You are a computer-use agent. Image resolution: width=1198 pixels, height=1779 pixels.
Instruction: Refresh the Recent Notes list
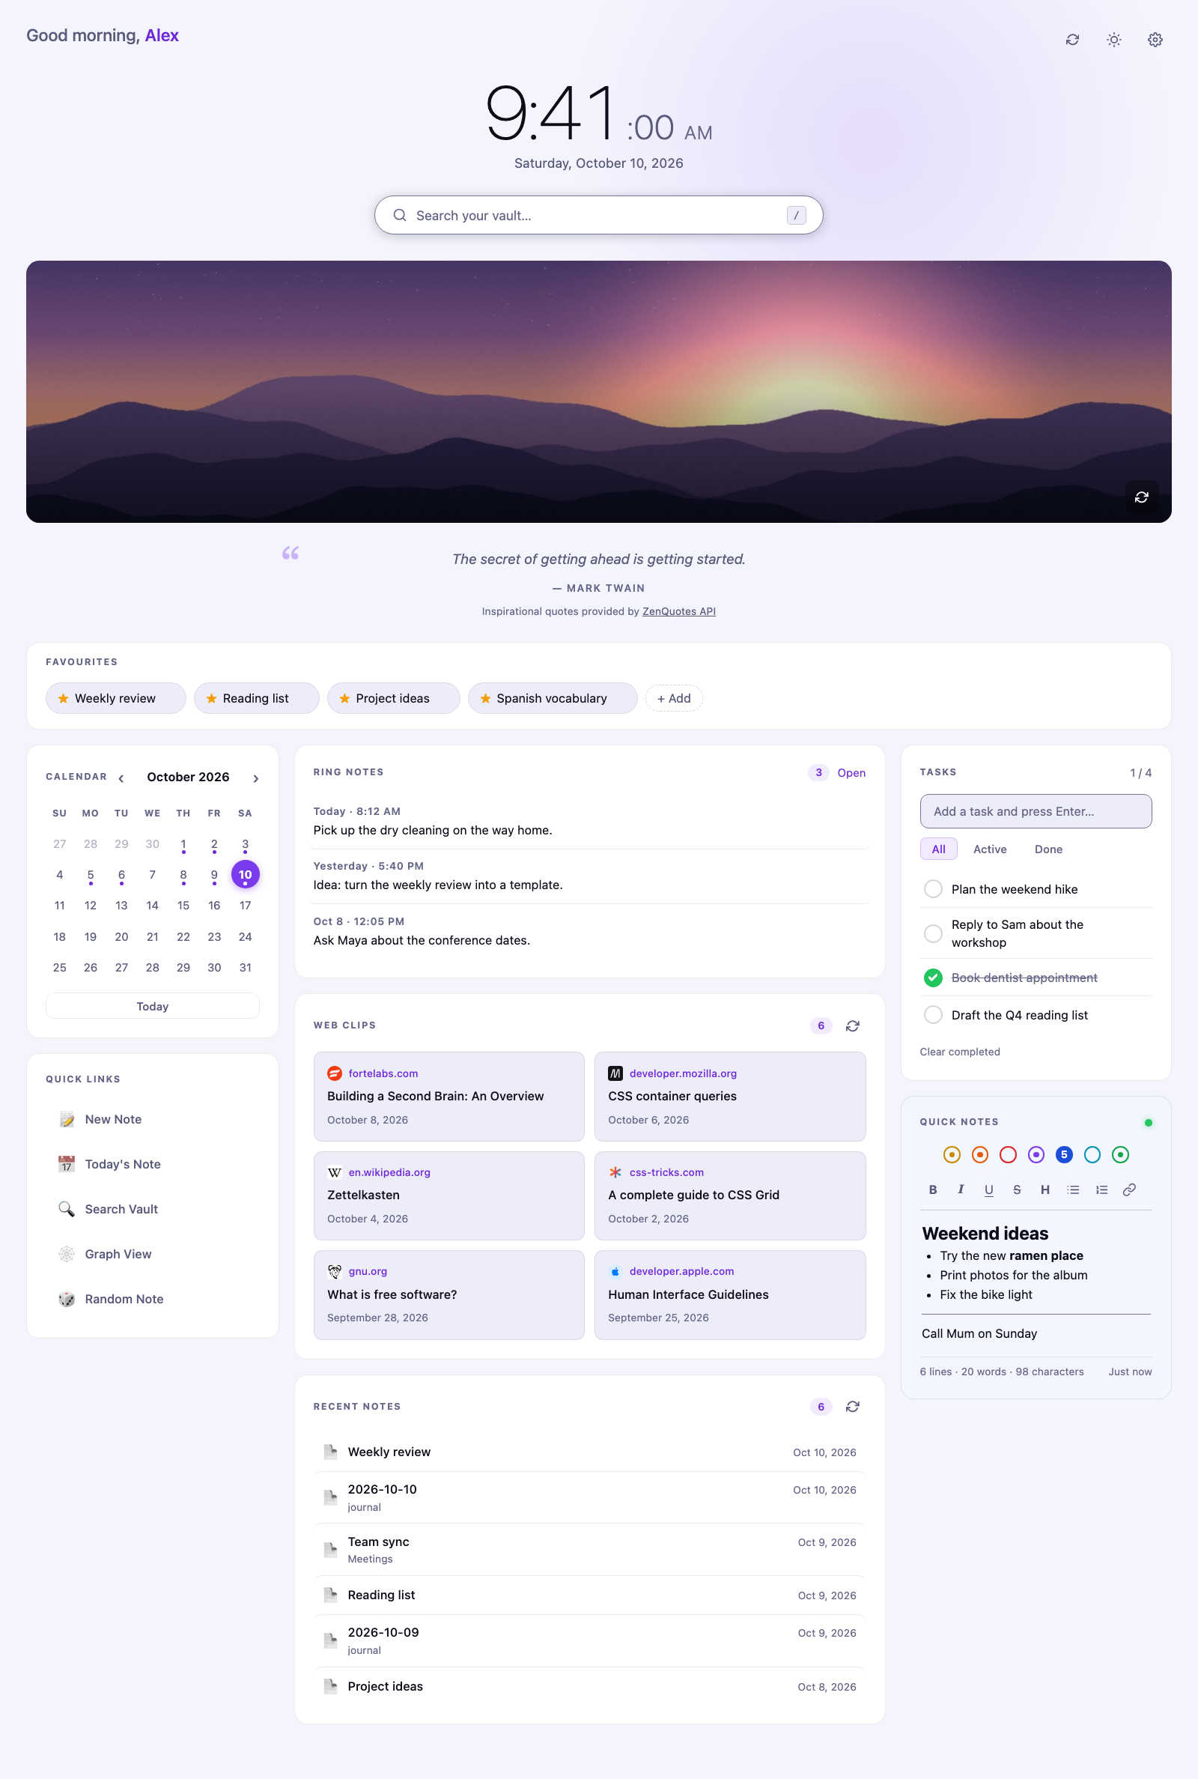pos(853,1407)
